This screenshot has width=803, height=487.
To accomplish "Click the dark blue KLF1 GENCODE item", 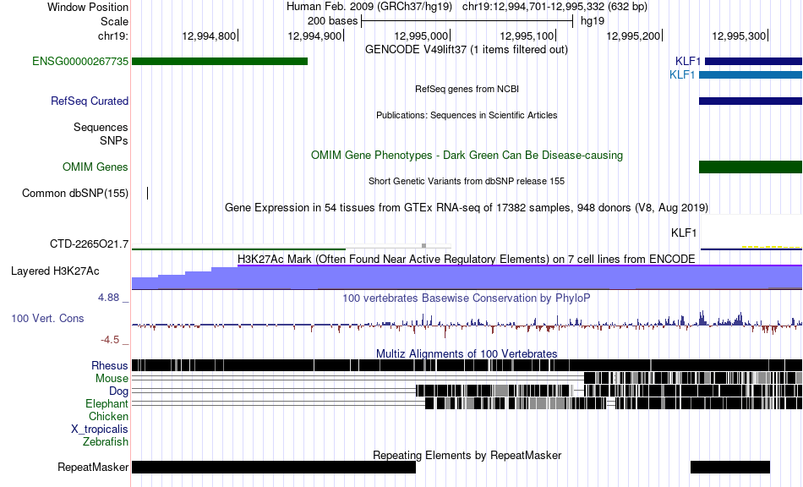I will click(x=753, y=62).
